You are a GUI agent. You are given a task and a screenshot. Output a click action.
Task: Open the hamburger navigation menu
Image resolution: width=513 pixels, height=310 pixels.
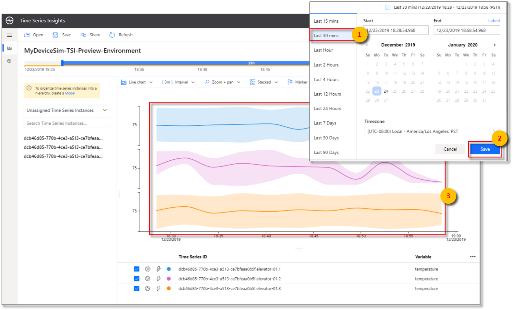9,35
